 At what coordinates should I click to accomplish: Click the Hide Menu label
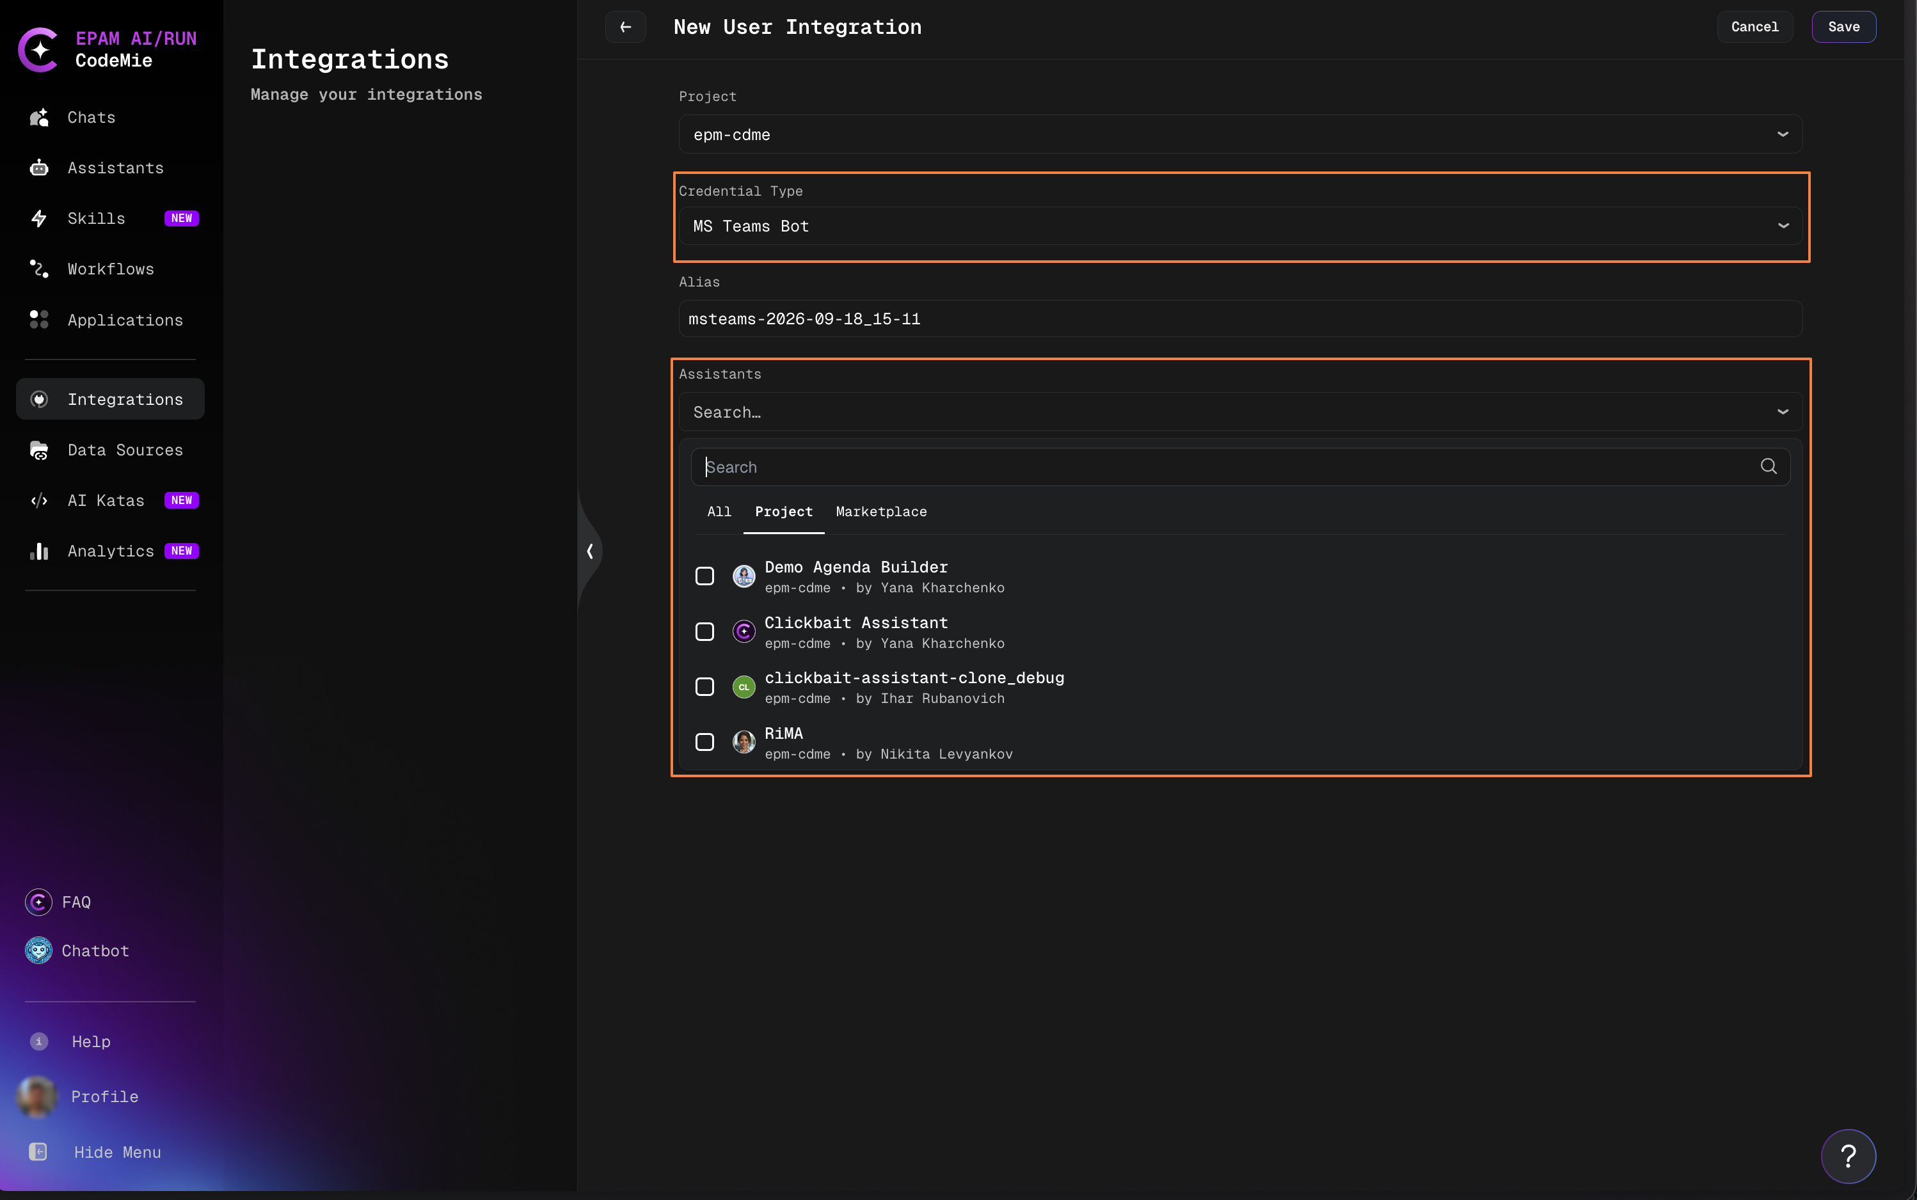pyautogui.click(x=118, y=1153)
